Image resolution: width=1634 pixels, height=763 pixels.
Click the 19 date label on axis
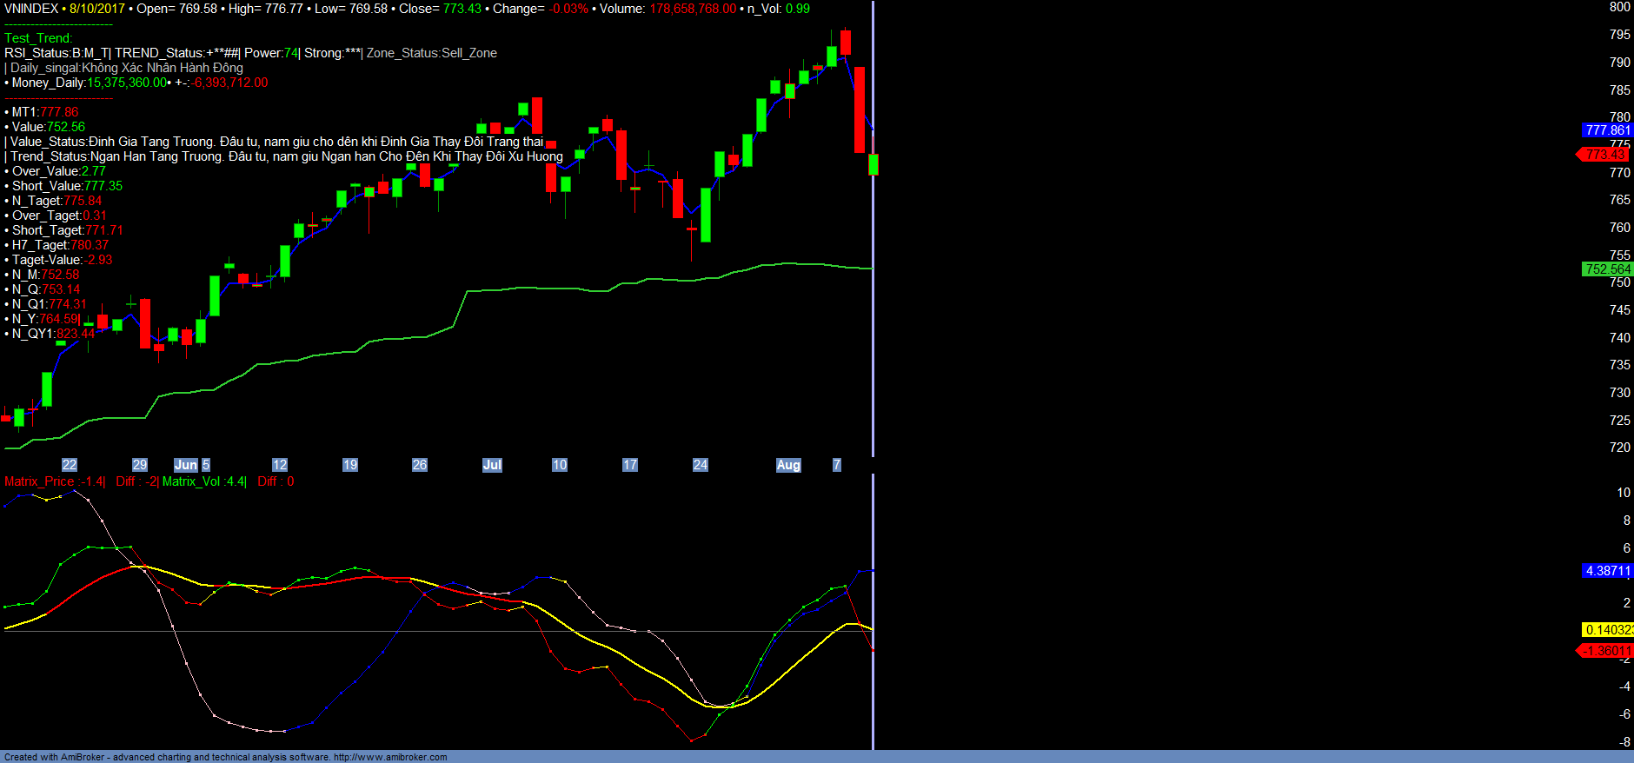coord(350,465)
